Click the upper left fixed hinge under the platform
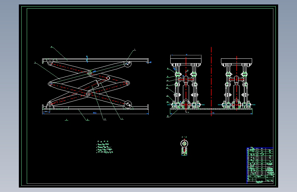Viewport: 297px width, 192px height. click(x=50, y=63)
